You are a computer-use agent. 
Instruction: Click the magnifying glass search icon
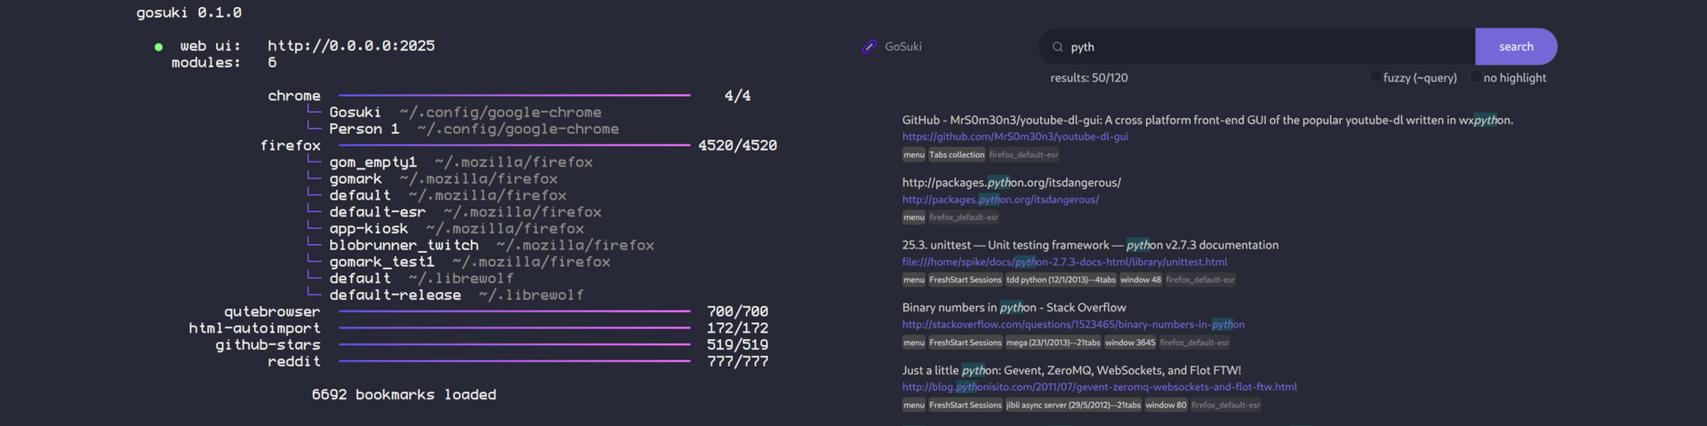point(1057,47)
